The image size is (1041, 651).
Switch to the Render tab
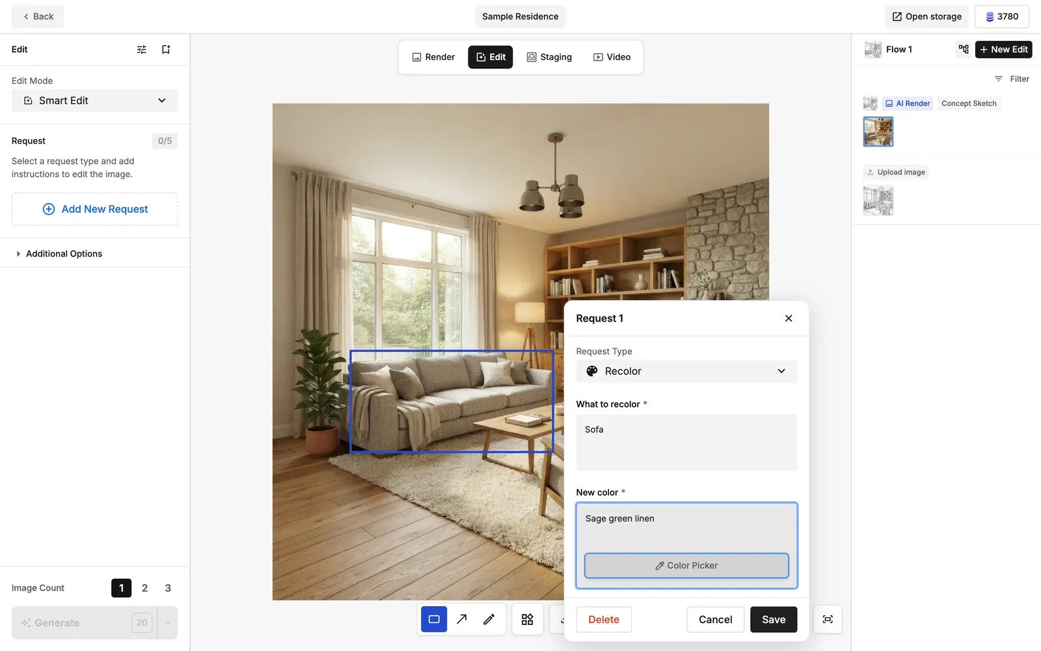tap(433, 57)
